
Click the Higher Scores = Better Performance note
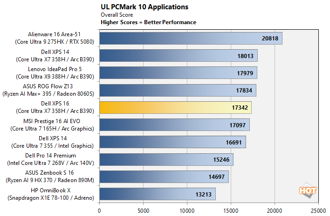coord(148,22)
